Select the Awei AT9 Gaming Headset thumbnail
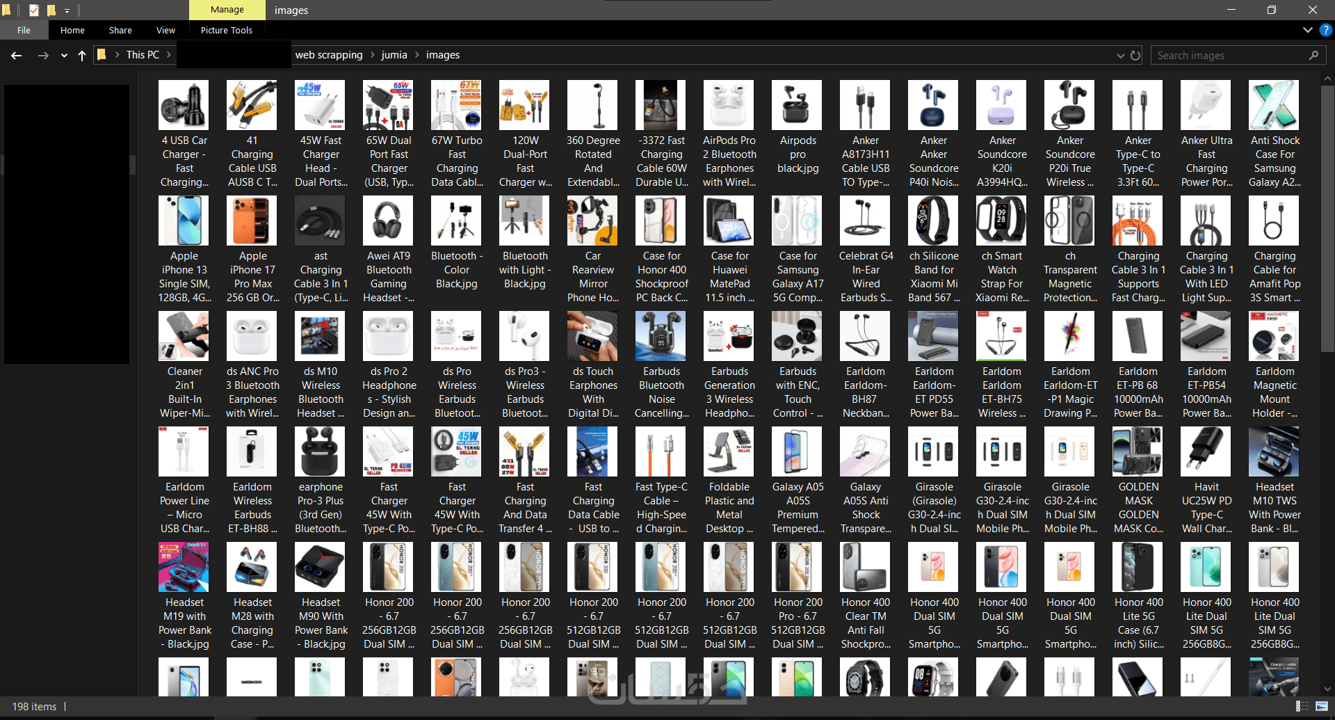Viewport: 1335px width, 720px height. (x=388, y=221)
